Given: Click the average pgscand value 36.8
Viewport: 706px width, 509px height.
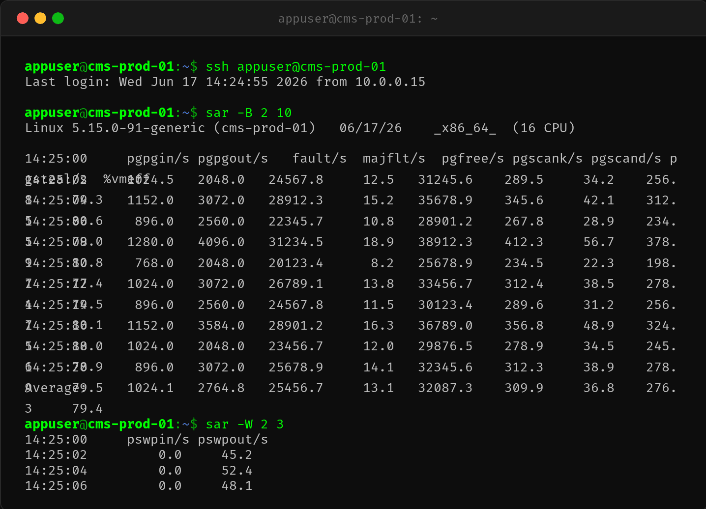Looking at the screenshot, I should (599, 388).
